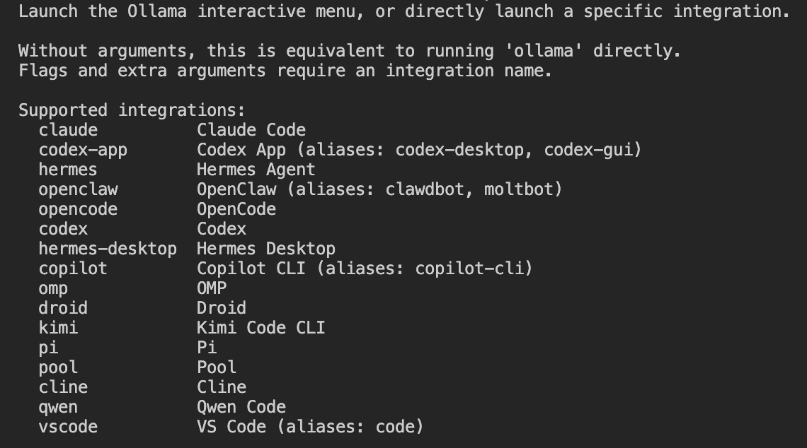
Task: Click the 'qwen' integration name
Action: coord(58,408)
